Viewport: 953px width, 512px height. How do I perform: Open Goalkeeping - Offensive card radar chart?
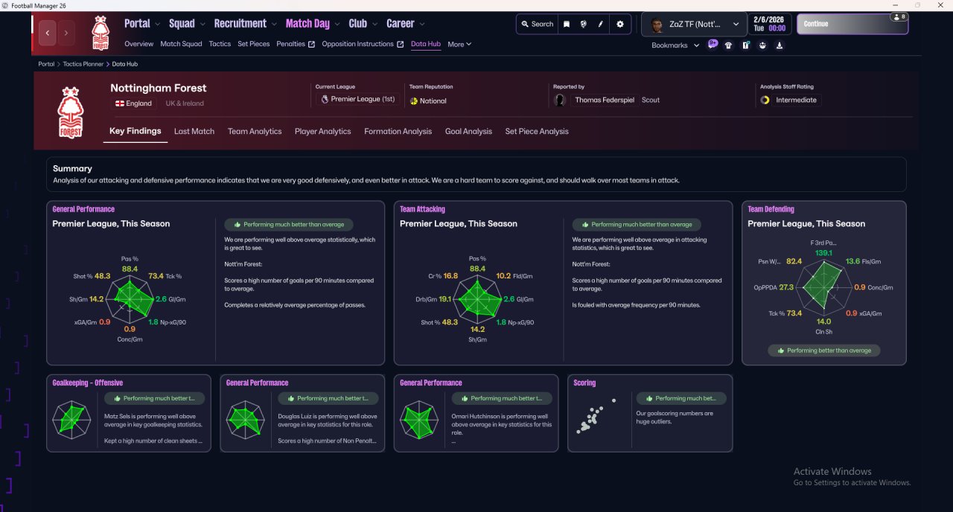[71, 419]
